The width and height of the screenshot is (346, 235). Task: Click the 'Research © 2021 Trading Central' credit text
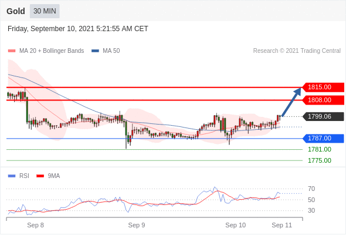click(297, 51)
